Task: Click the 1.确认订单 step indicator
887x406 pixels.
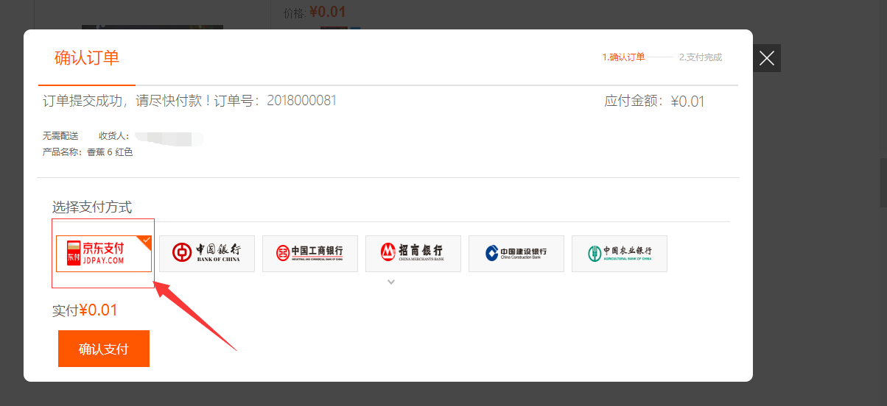Action: pyautogui.click(x=623, y=57)
